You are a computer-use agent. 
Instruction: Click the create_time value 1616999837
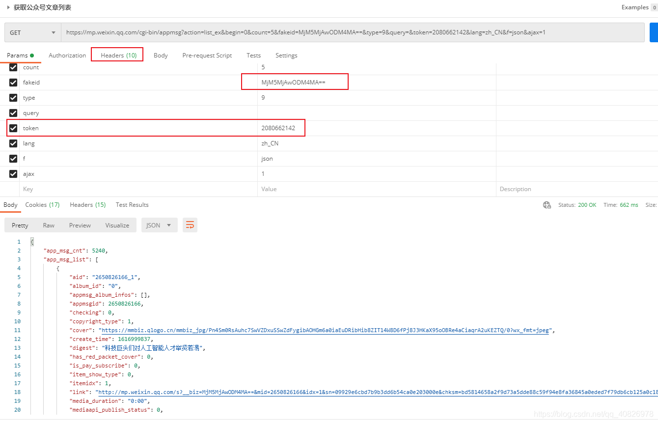pyautogui.click(x=135, y=339)
